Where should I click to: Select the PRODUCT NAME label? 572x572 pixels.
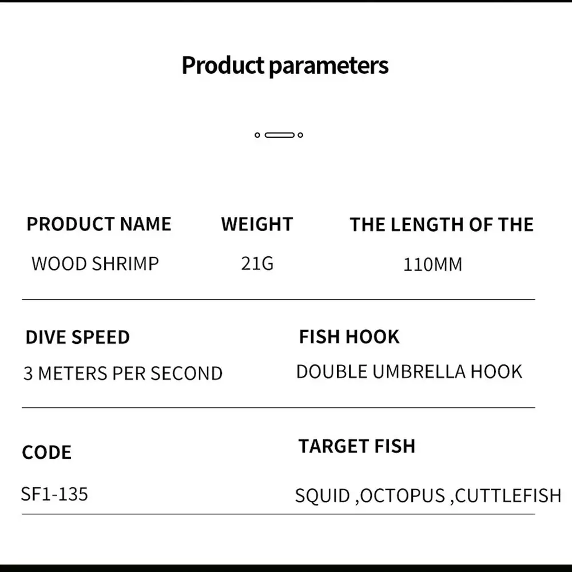99,224
